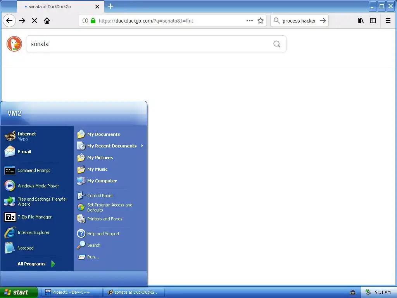Open page actions three-dot menu
The width and height of the screenshot is (397, 298).
click(250, 21)
